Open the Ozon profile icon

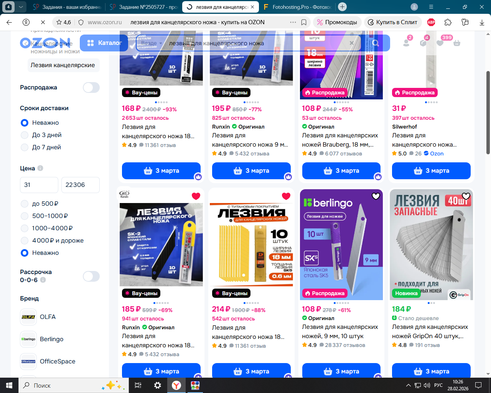[x=406, y=43]
